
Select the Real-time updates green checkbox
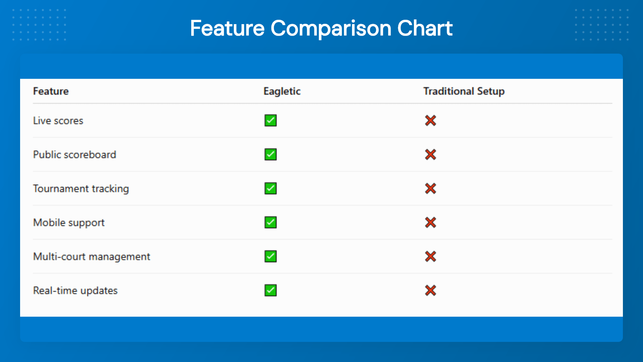tap(270, 290)
